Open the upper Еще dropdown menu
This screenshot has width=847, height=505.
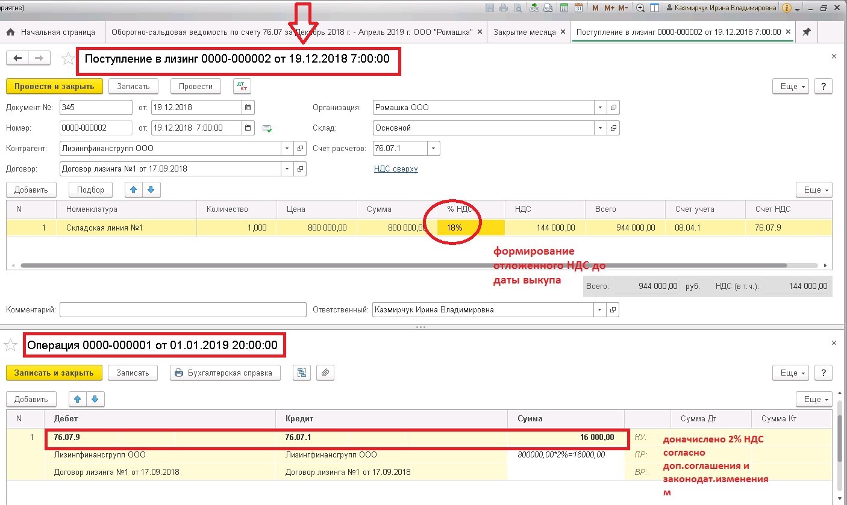click(x=790, y=86)
